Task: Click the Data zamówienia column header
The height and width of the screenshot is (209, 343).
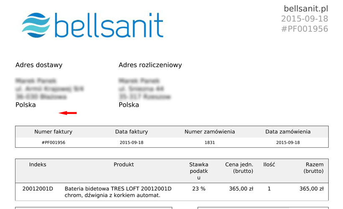Action: tap(288, 132)
